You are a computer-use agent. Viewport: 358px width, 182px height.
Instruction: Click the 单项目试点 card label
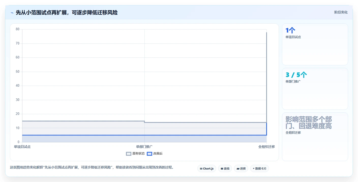click(x=293, y=37)
